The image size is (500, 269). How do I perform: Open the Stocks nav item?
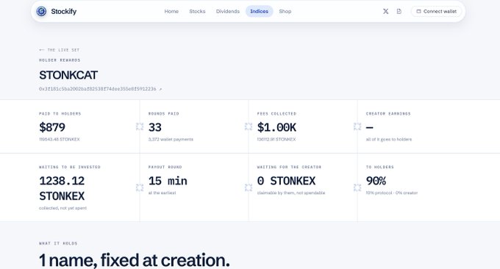197,12
